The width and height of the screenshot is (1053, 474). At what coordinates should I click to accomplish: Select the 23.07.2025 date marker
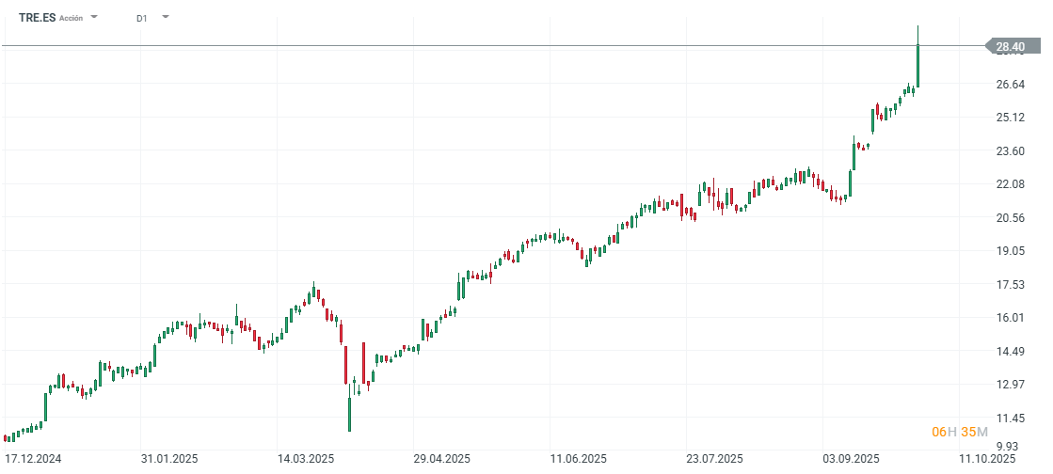714,459
